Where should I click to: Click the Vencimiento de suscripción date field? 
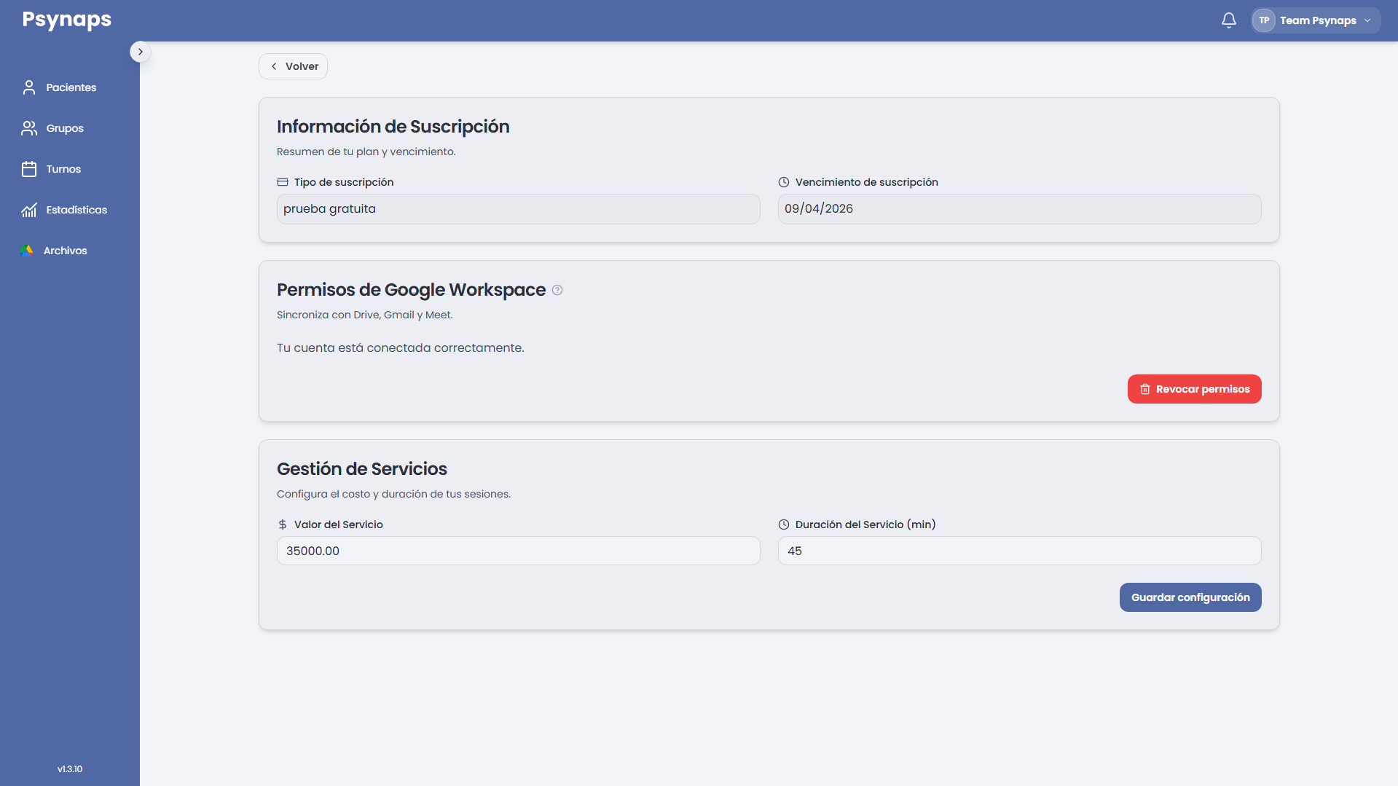coord(1019,209)
